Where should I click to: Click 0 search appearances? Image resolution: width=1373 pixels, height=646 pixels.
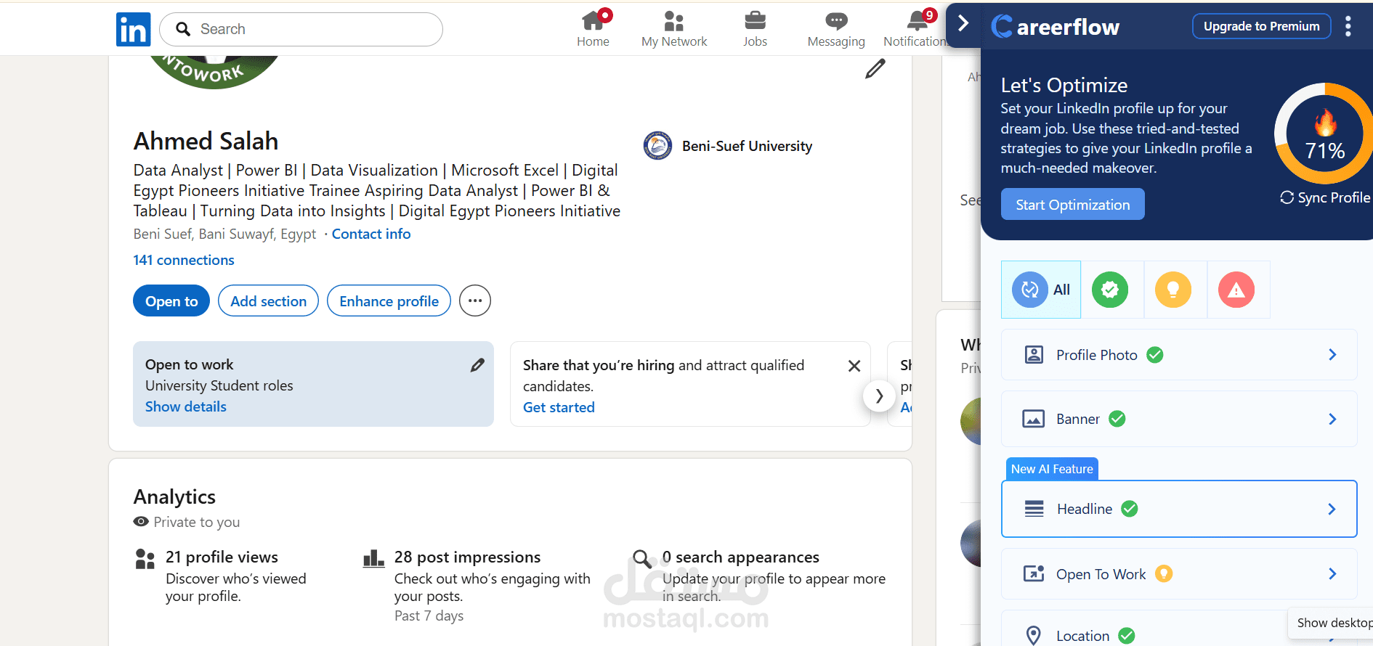740,557
